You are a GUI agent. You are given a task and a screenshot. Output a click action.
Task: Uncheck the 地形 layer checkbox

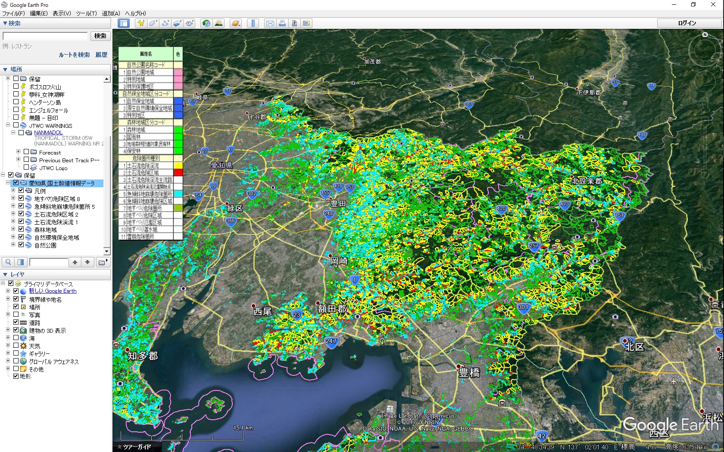[16, 376]
